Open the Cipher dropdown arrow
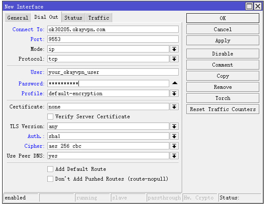This screenshot has height=205, width=264. pyautogui.click(x=174, y=146)
